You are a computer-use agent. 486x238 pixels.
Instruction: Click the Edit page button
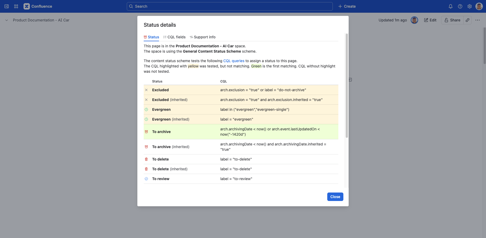(430, 20)
